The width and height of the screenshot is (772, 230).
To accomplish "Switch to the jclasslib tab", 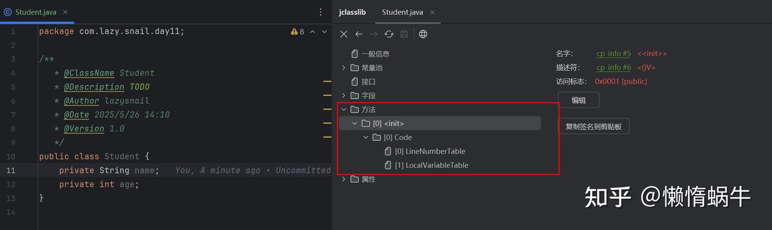I will [352, 12].
